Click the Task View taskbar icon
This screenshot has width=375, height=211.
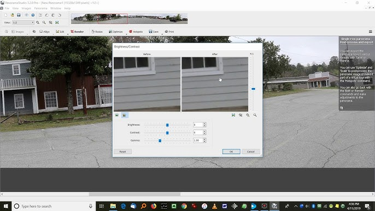tap(102, 206)
